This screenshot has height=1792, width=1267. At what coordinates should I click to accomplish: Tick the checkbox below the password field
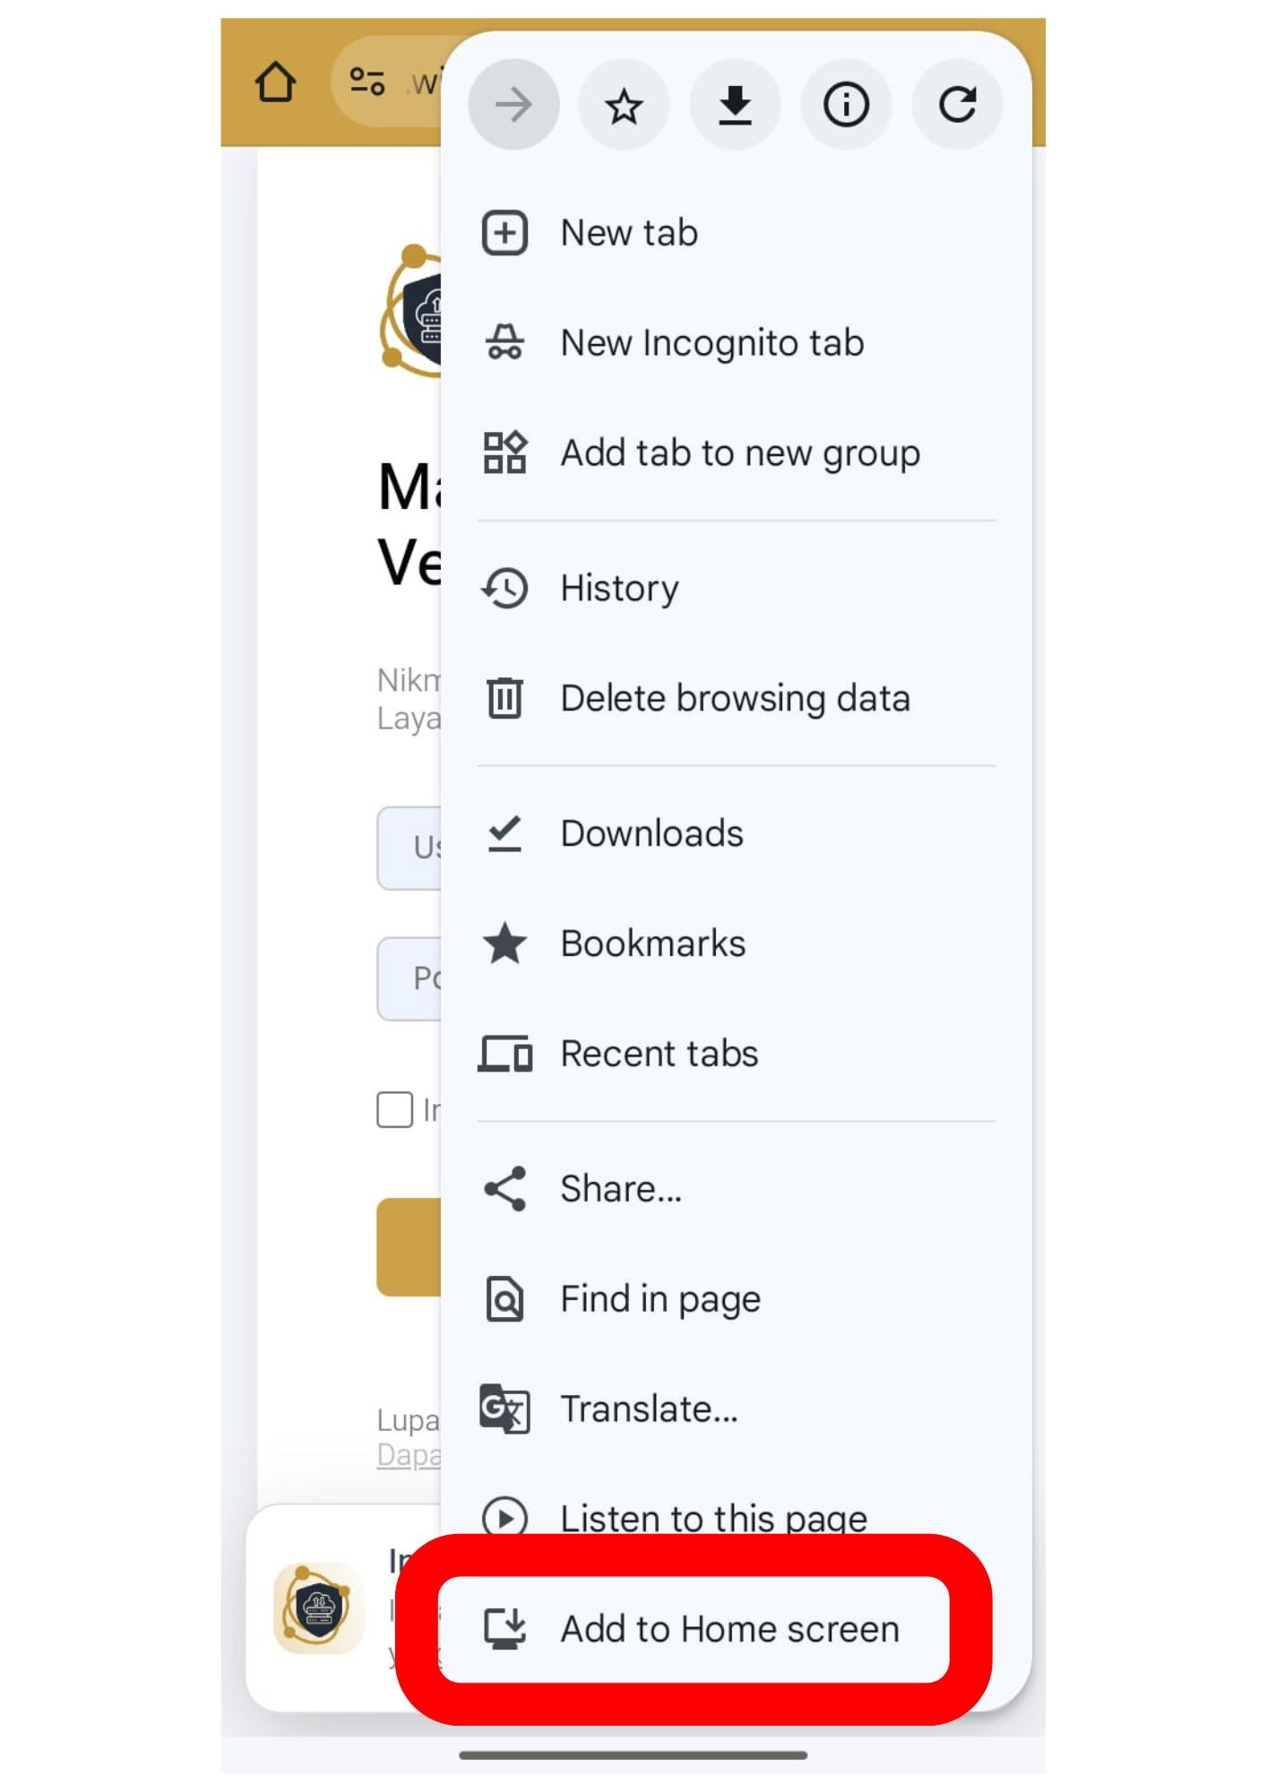click(x=394, y=1109)
